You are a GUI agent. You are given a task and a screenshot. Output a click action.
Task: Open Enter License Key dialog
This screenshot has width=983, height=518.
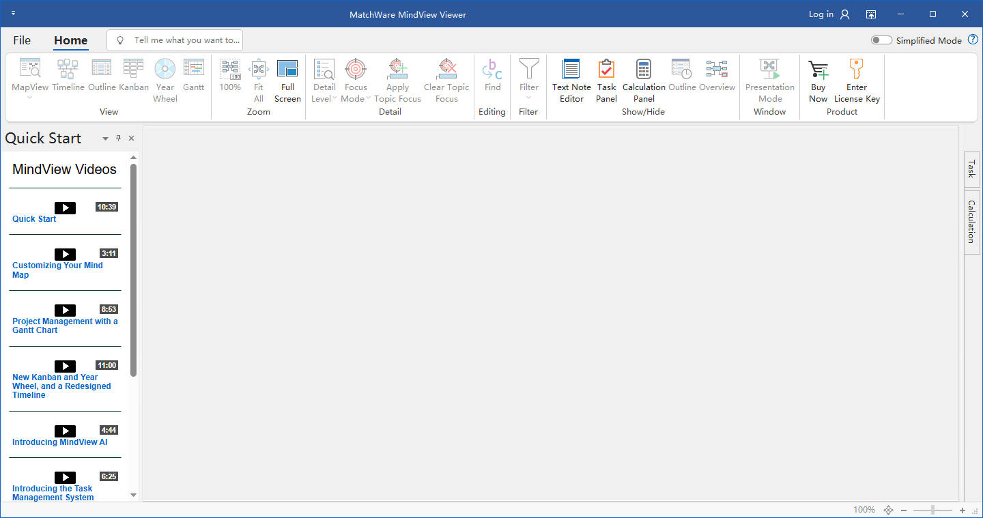pos(857,81)
